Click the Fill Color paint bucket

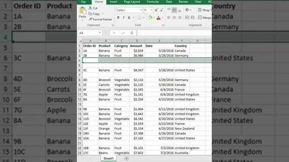coord(150,18)
